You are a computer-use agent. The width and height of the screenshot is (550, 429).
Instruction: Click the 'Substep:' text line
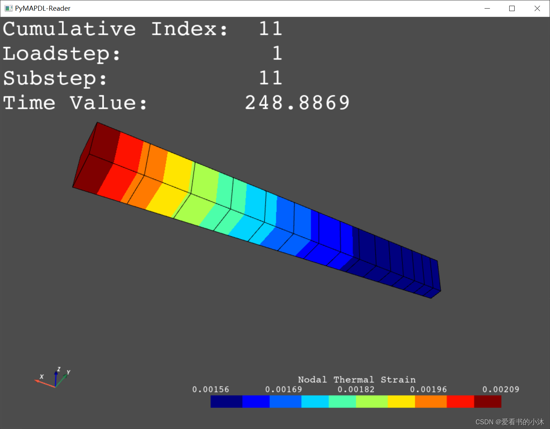click(x=142, y=78)
